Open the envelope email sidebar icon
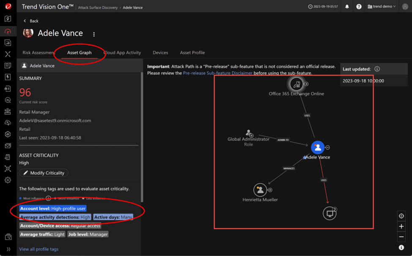Viewport: 412px width, 256px height. [x=8, y=146]
